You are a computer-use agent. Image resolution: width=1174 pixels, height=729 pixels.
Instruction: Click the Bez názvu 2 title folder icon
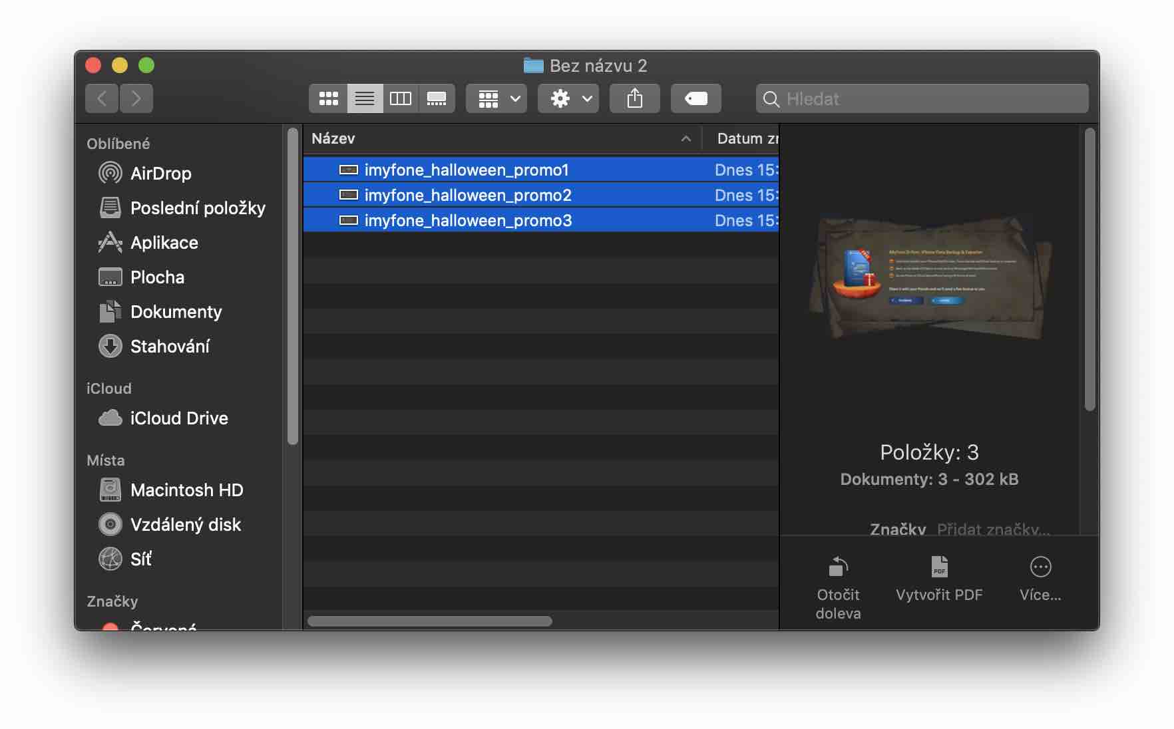[x=533, y=65]
